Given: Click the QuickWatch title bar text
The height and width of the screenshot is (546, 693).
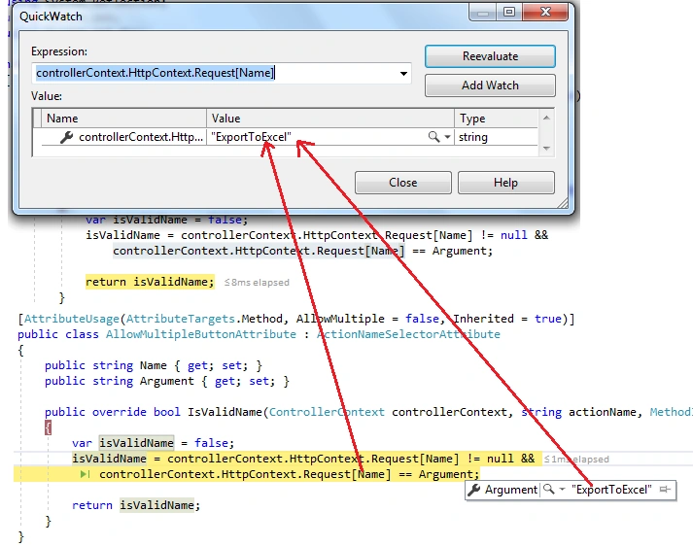Looking at the screenshot, I should pos(51,17).
